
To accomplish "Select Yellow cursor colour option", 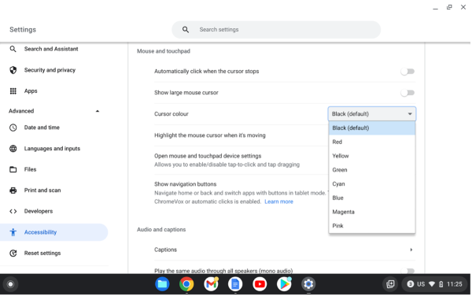I will (372, 156).
